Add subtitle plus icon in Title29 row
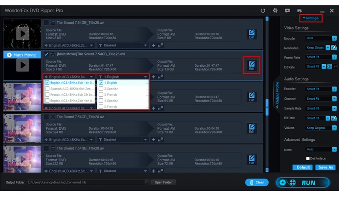 click(x=154, y=171)
